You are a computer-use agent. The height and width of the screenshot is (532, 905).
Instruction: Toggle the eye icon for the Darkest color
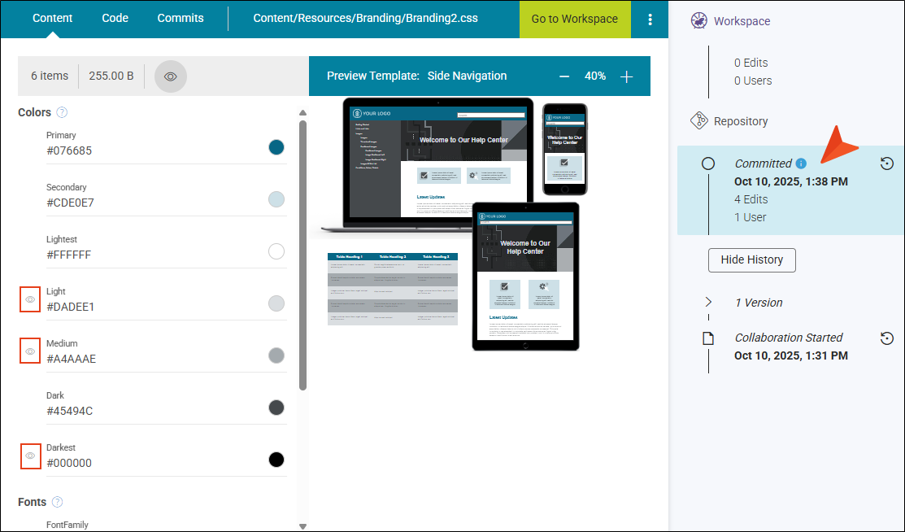30,456
